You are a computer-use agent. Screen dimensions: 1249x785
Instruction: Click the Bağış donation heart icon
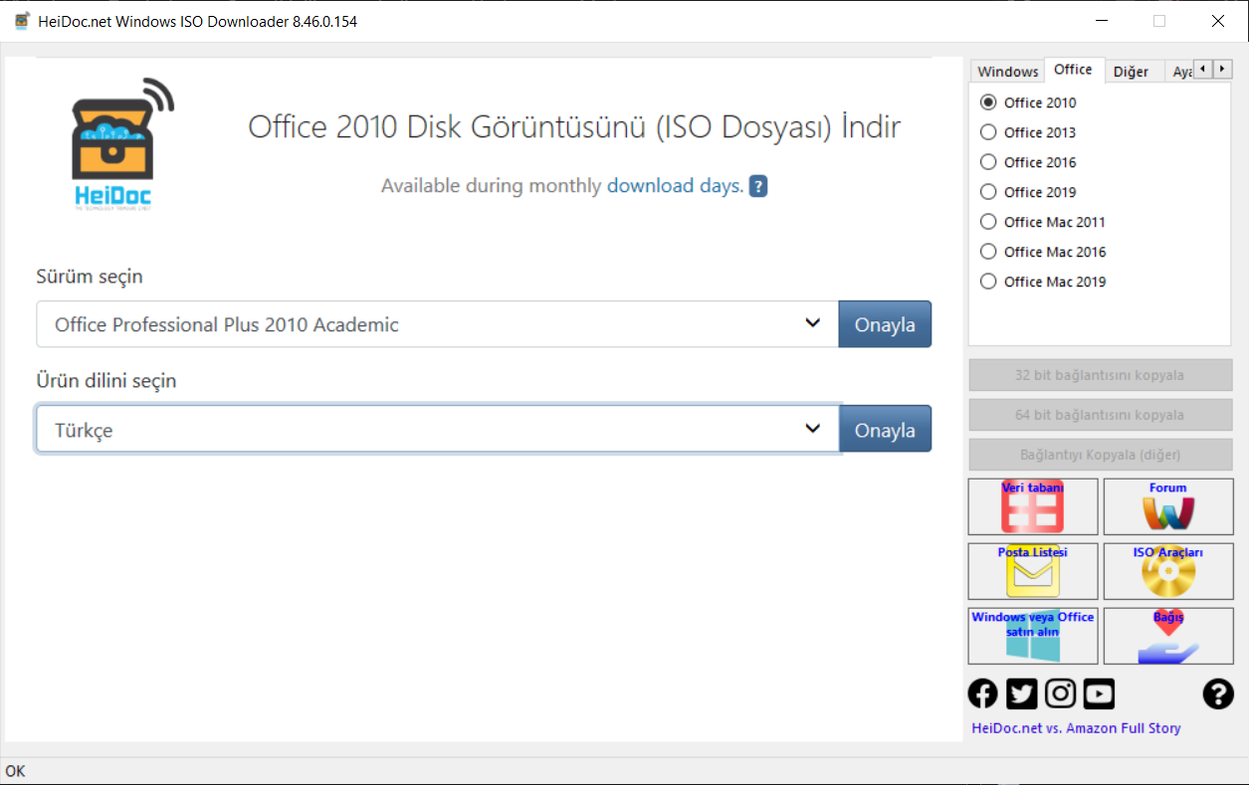[x=1168, y=636]
